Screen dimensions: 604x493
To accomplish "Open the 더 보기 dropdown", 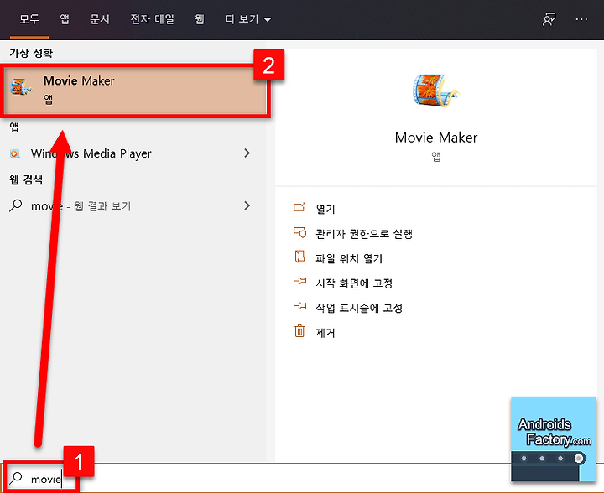I will click(x=248, y=18).
